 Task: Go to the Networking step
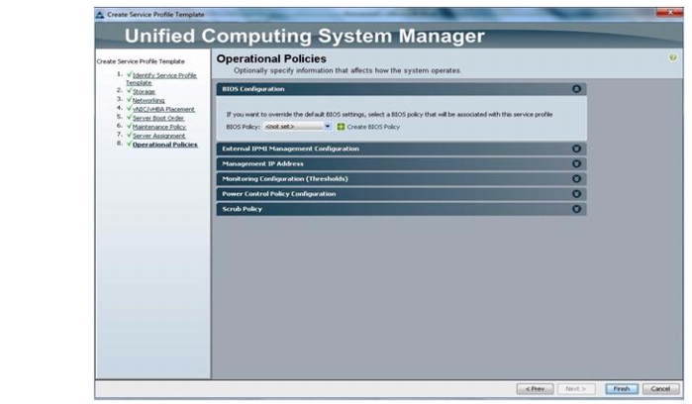148,100
